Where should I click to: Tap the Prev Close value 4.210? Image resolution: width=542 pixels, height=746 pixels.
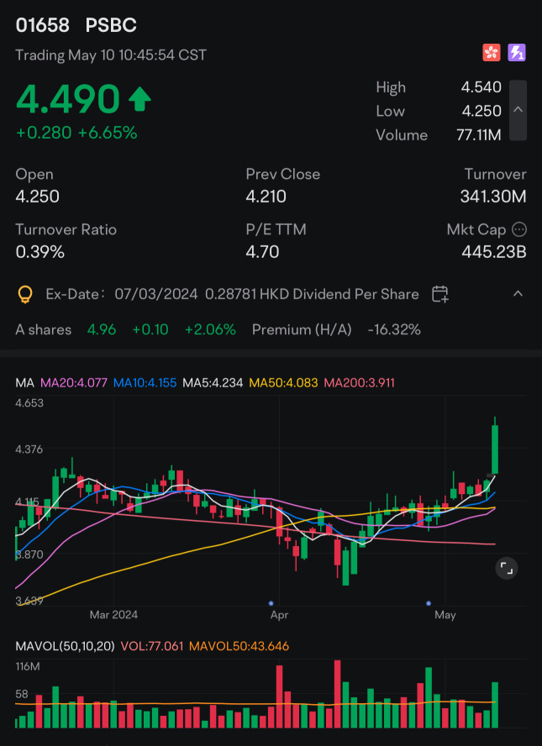click(x=266, y=196)
